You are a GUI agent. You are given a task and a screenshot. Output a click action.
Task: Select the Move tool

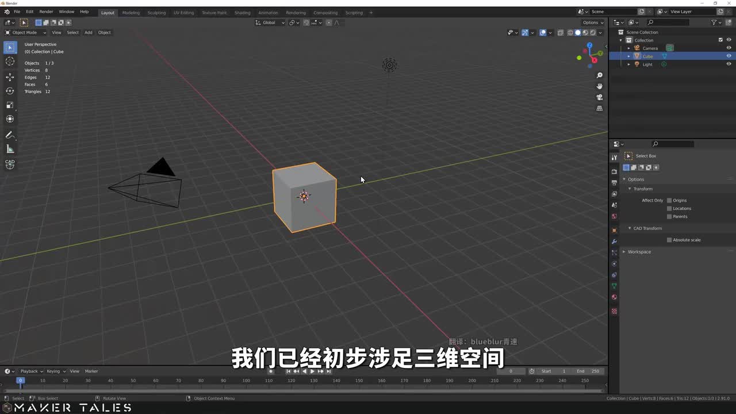(x=10, y=77)
